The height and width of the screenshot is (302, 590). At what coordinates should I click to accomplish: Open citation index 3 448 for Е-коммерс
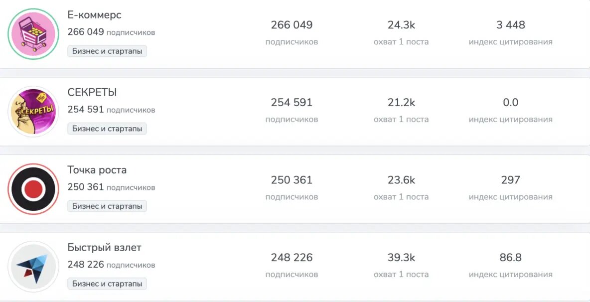pyautogui.click(x=511, y=24)
